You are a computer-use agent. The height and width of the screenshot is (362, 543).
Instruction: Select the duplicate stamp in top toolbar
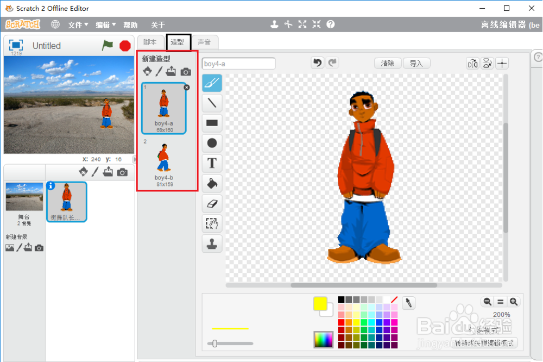[274, 24]
